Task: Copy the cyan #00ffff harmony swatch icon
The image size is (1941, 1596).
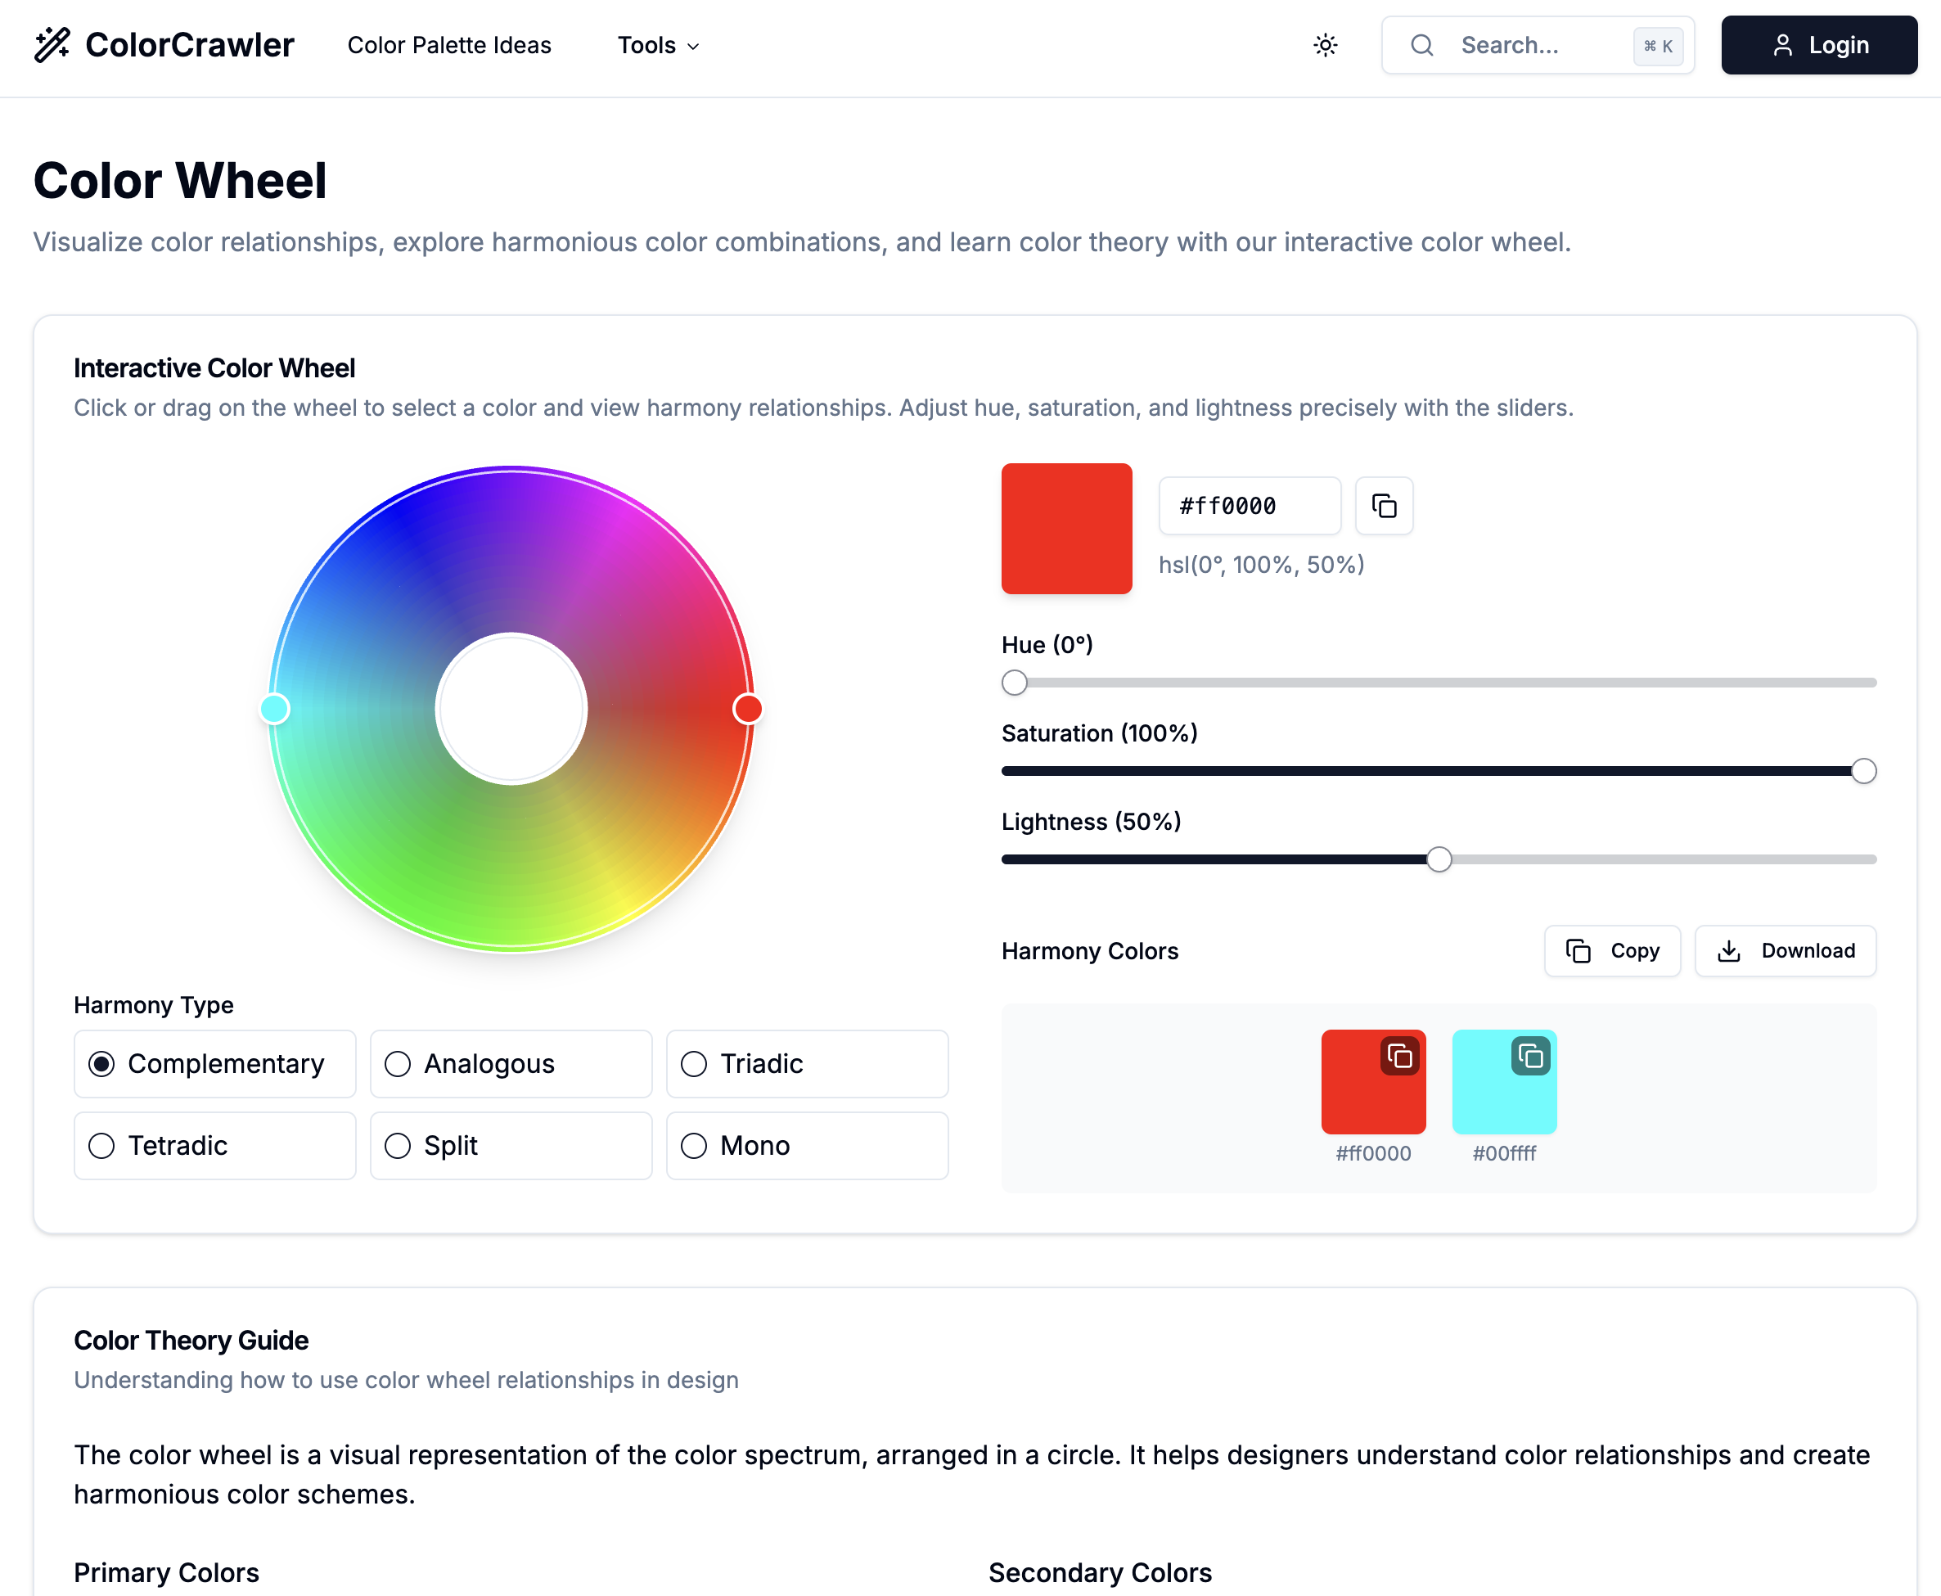Action: [1530, 1057]
